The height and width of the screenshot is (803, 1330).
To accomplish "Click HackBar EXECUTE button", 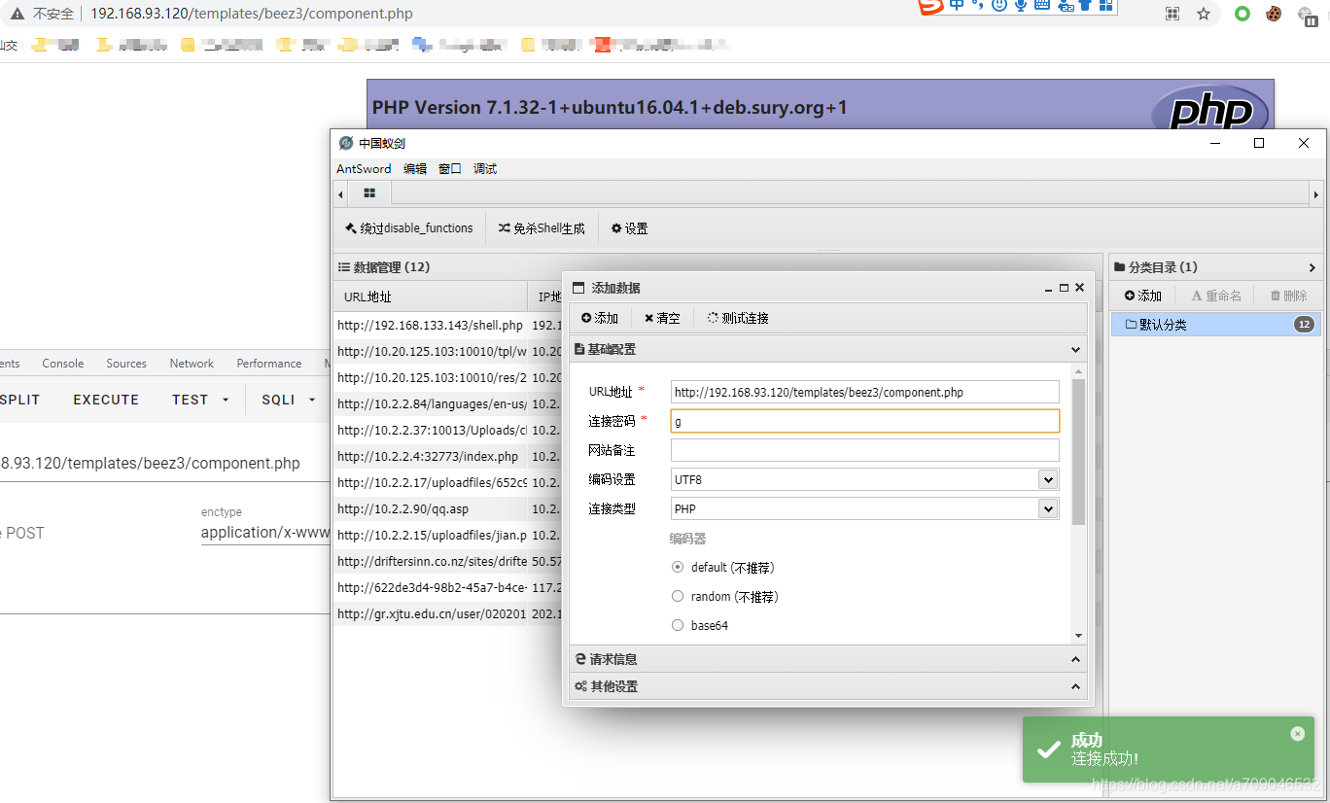I will coord(106,400).
